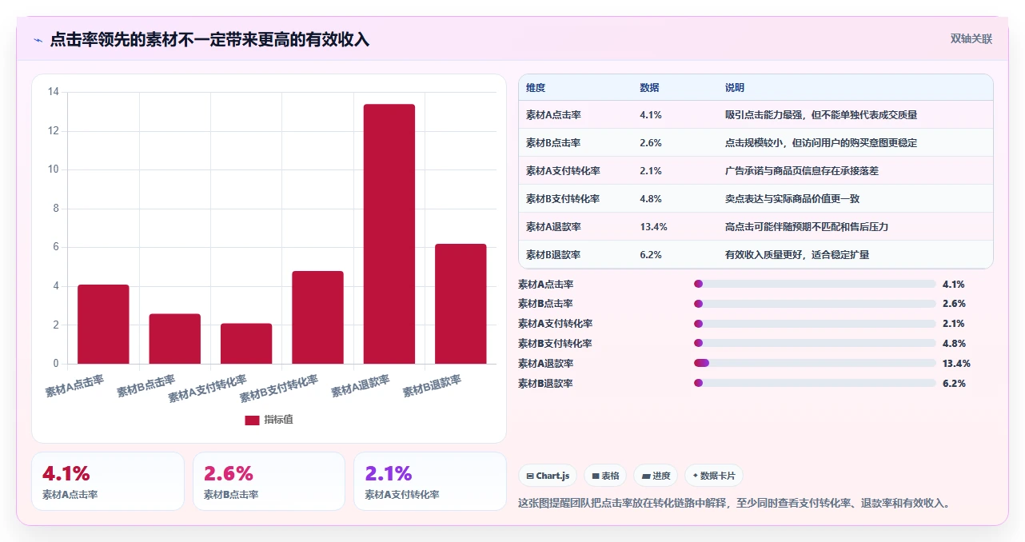Click the 素材B点击率 progress bar
This screenshot has height=542, width=1025.
tap(815, 304)
